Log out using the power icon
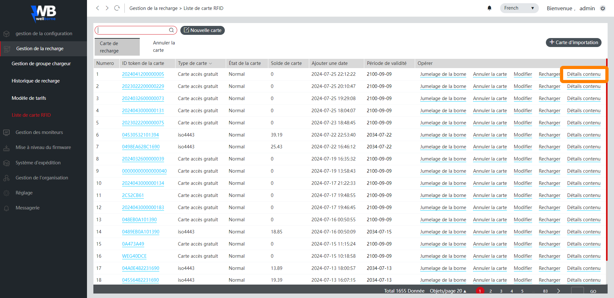 coord(603,8)
